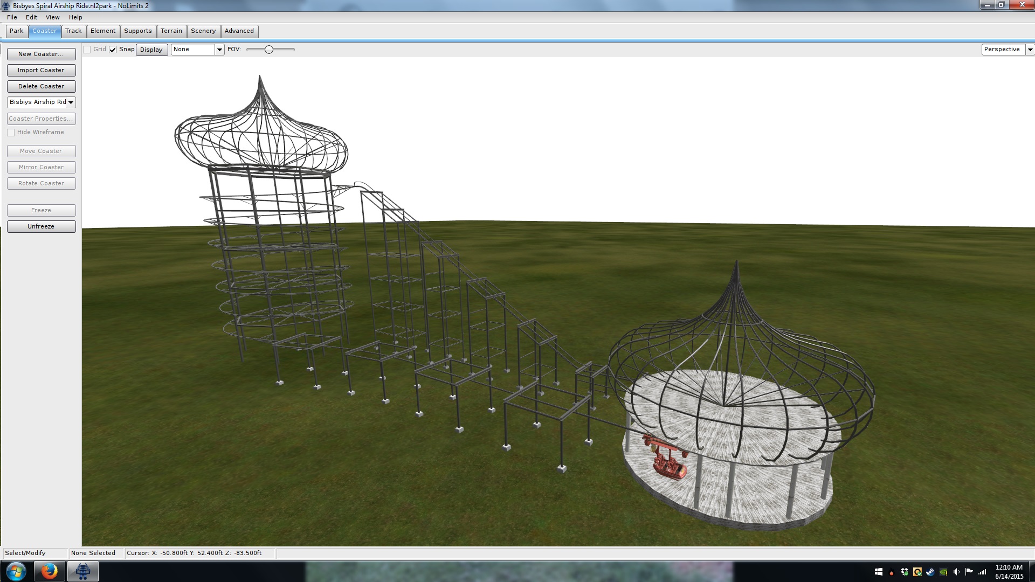
Task: Toggle the Snap checkbox
Action: [x=113, y=50]
